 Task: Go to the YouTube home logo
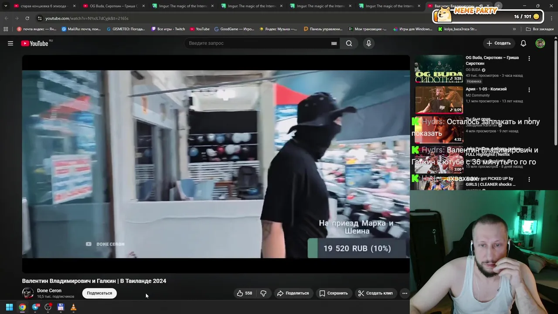(x=34, y=43)
